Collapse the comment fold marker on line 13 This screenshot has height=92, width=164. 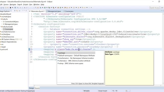(x=33, y=44)
